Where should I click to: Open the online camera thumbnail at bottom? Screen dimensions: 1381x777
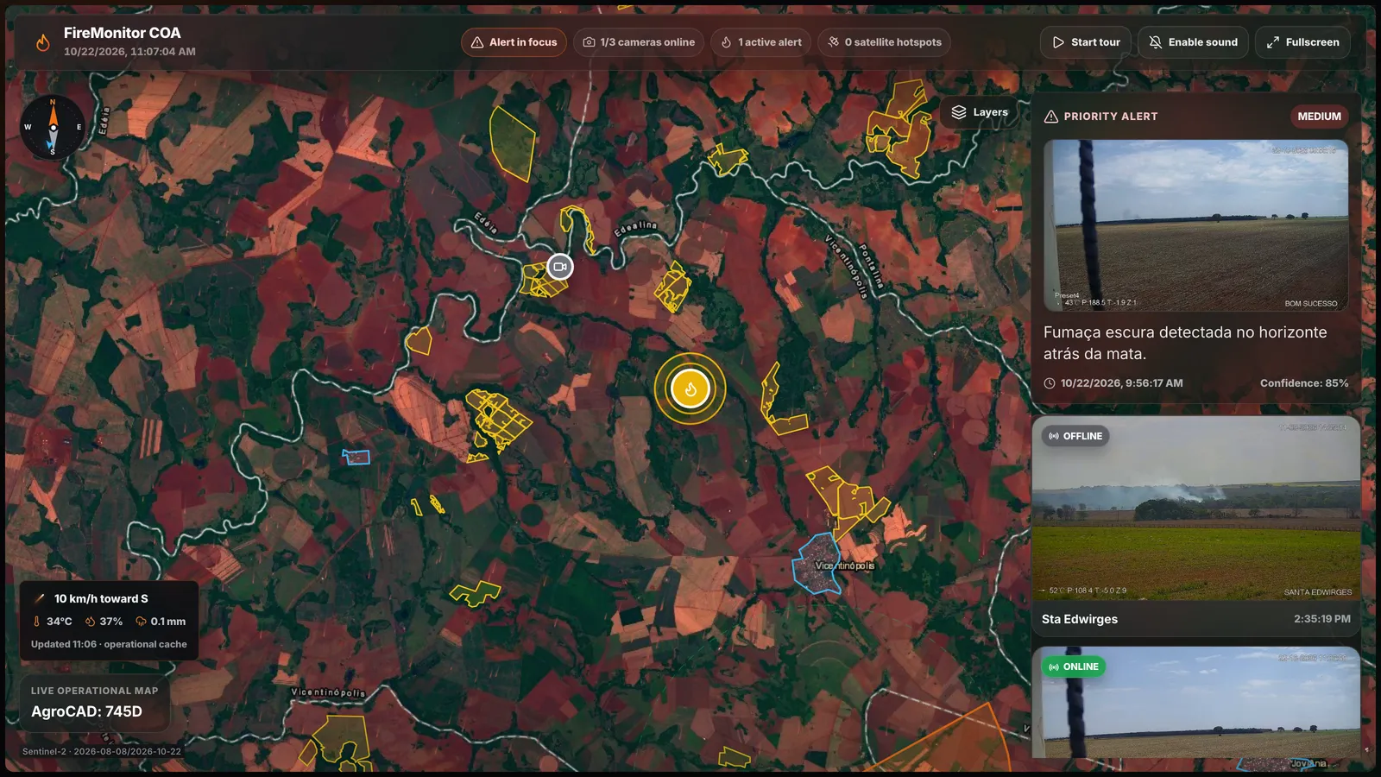pyautogui.click(x=1195, y=703)
